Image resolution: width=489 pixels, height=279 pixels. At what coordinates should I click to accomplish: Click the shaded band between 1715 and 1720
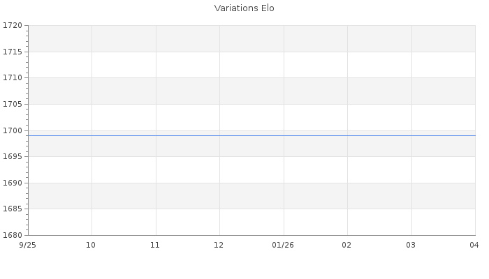click(x=251, y=39)
